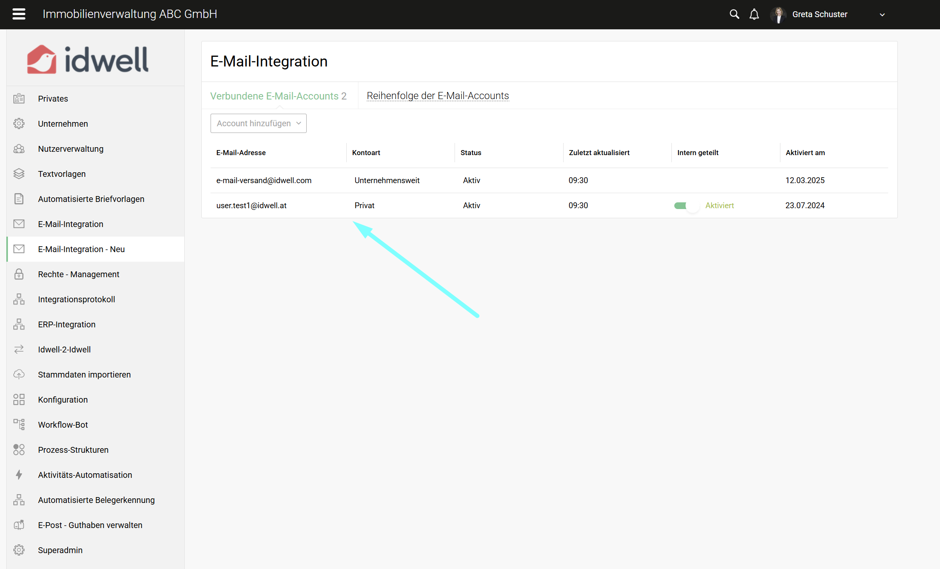Expand the Greta Schuster user menu chevron
Viewport: 940px width, 569px height.
[882, 15]
